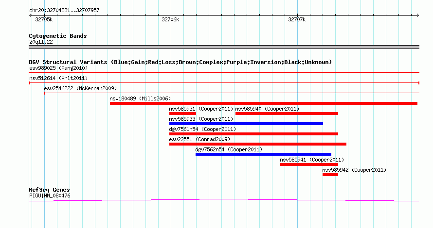Click the 32705k ruler label
Image resolution: width=433 pixels, height=228 pixels.
(44, 19)
